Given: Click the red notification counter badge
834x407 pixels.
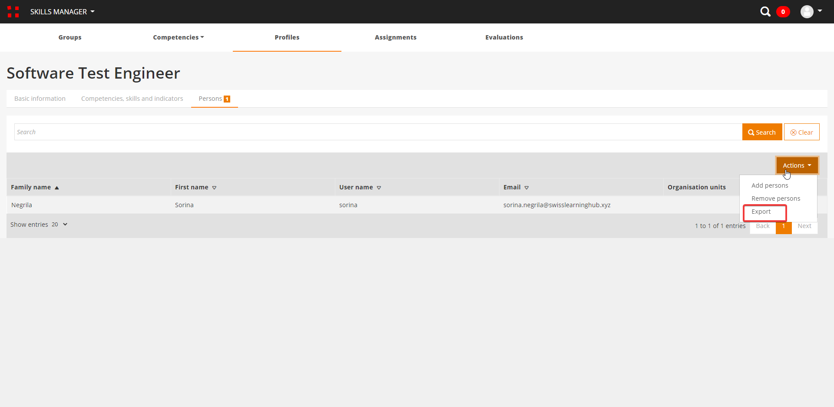Looking at the screenshot, I should coord(783,12).
